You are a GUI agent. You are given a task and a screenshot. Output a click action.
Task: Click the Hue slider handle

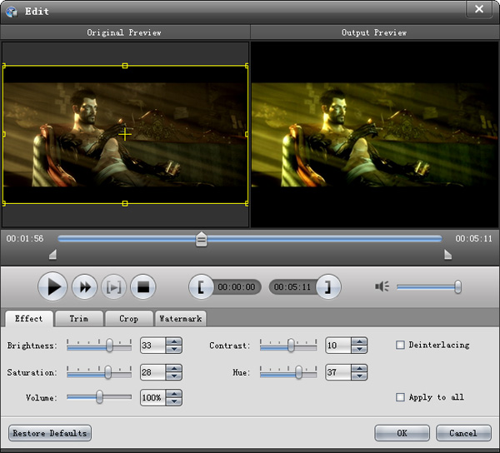(298, 372)
